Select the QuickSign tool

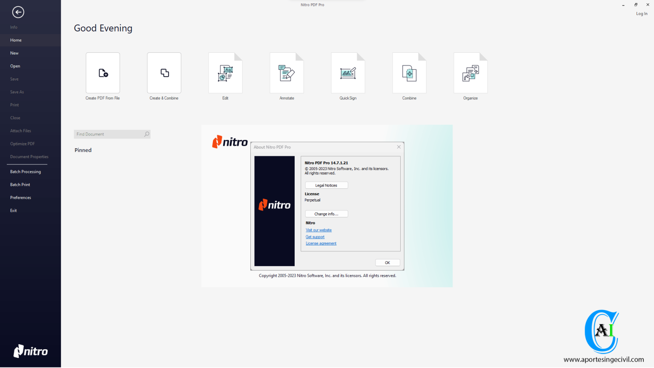click(x=348, y=73)
